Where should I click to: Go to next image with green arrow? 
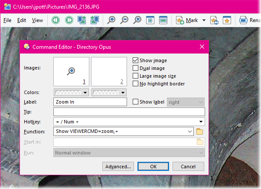point(69,20)
